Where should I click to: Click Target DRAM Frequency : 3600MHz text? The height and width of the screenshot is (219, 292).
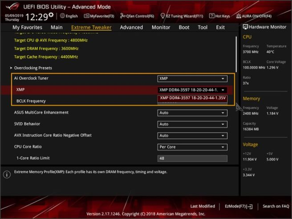coord(46,49)
